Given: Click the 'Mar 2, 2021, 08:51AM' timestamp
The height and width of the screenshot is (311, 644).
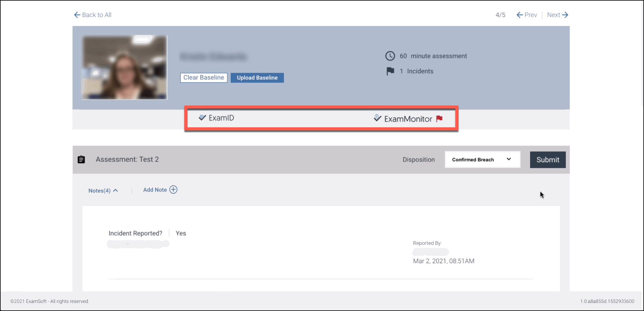Looking at the screenshot, I should pos(444,261).
